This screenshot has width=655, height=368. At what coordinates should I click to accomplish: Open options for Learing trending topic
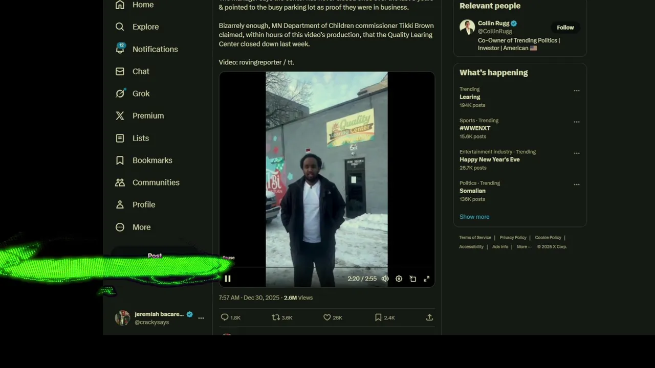click(x=577, y=90)
